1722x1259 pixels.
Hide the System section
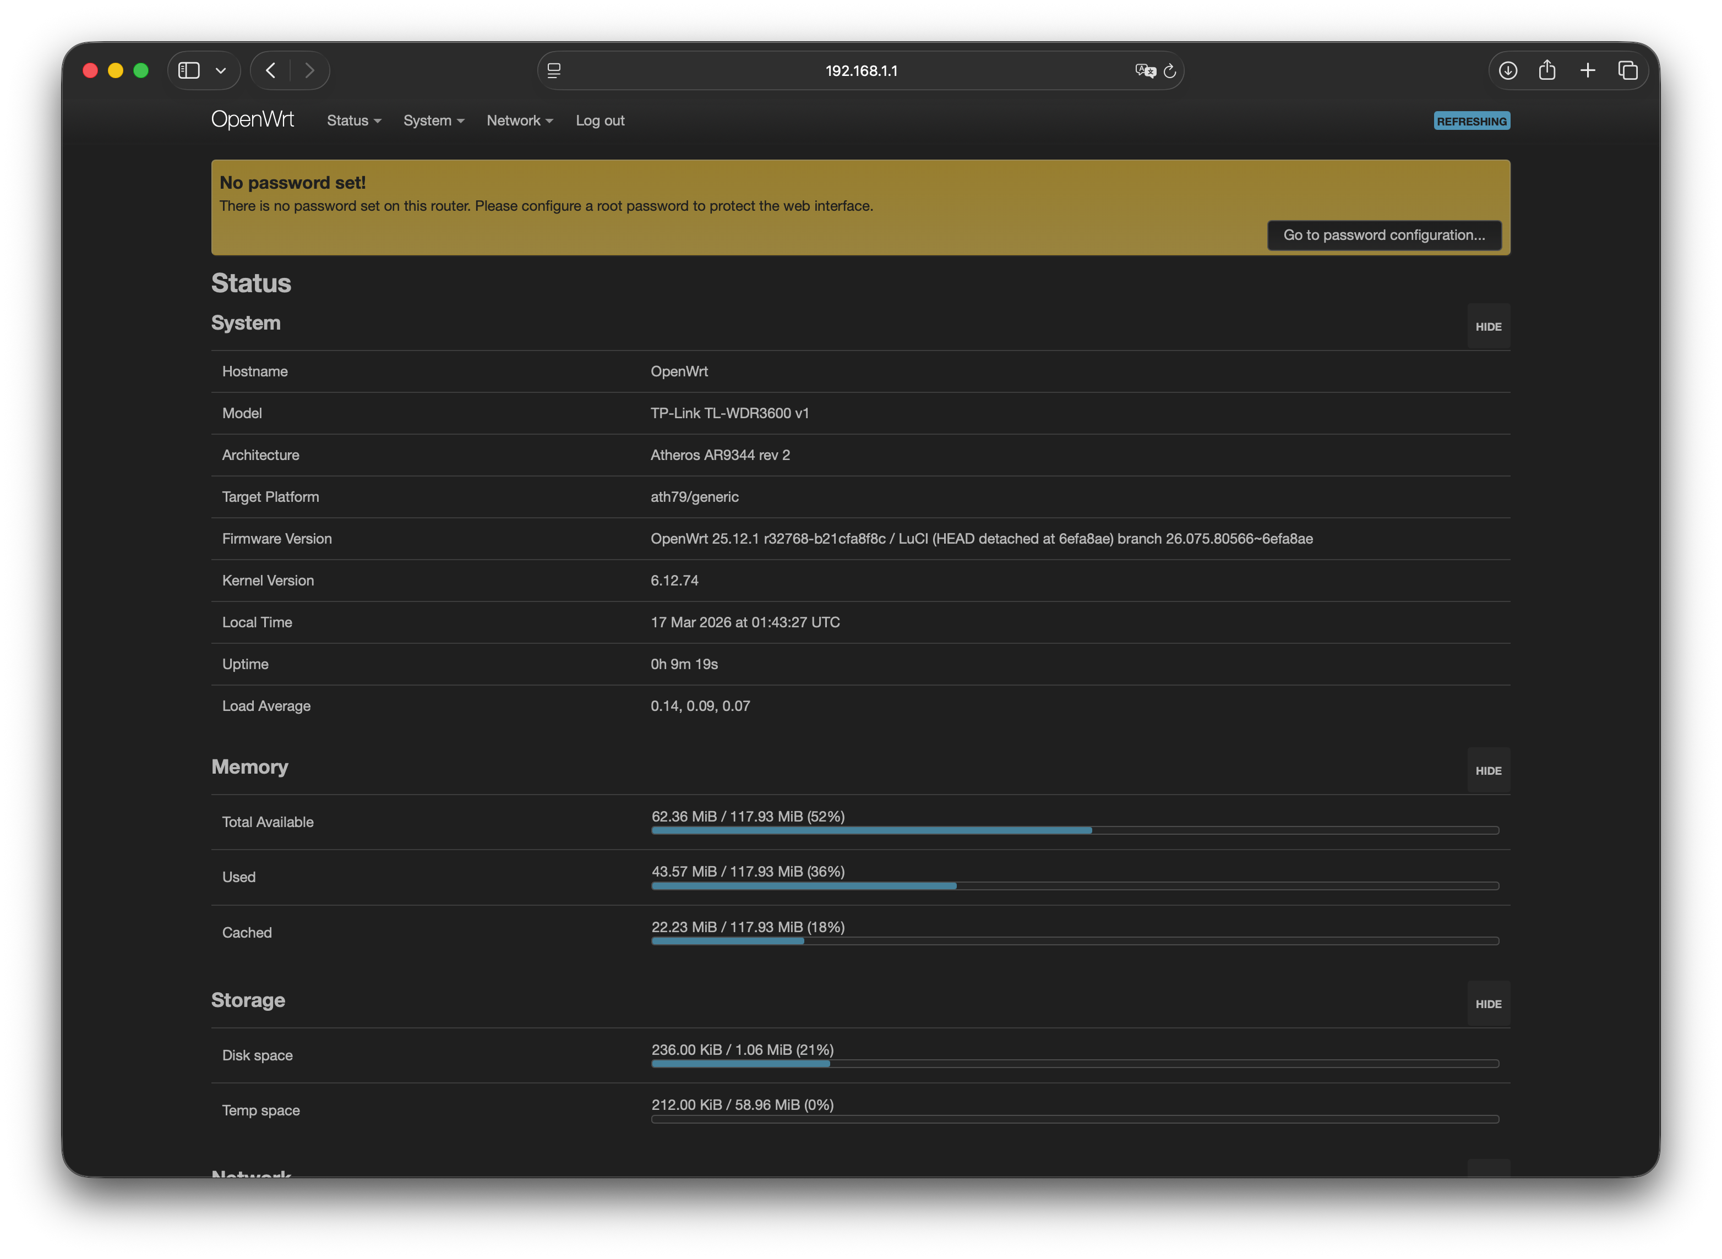1487,327
